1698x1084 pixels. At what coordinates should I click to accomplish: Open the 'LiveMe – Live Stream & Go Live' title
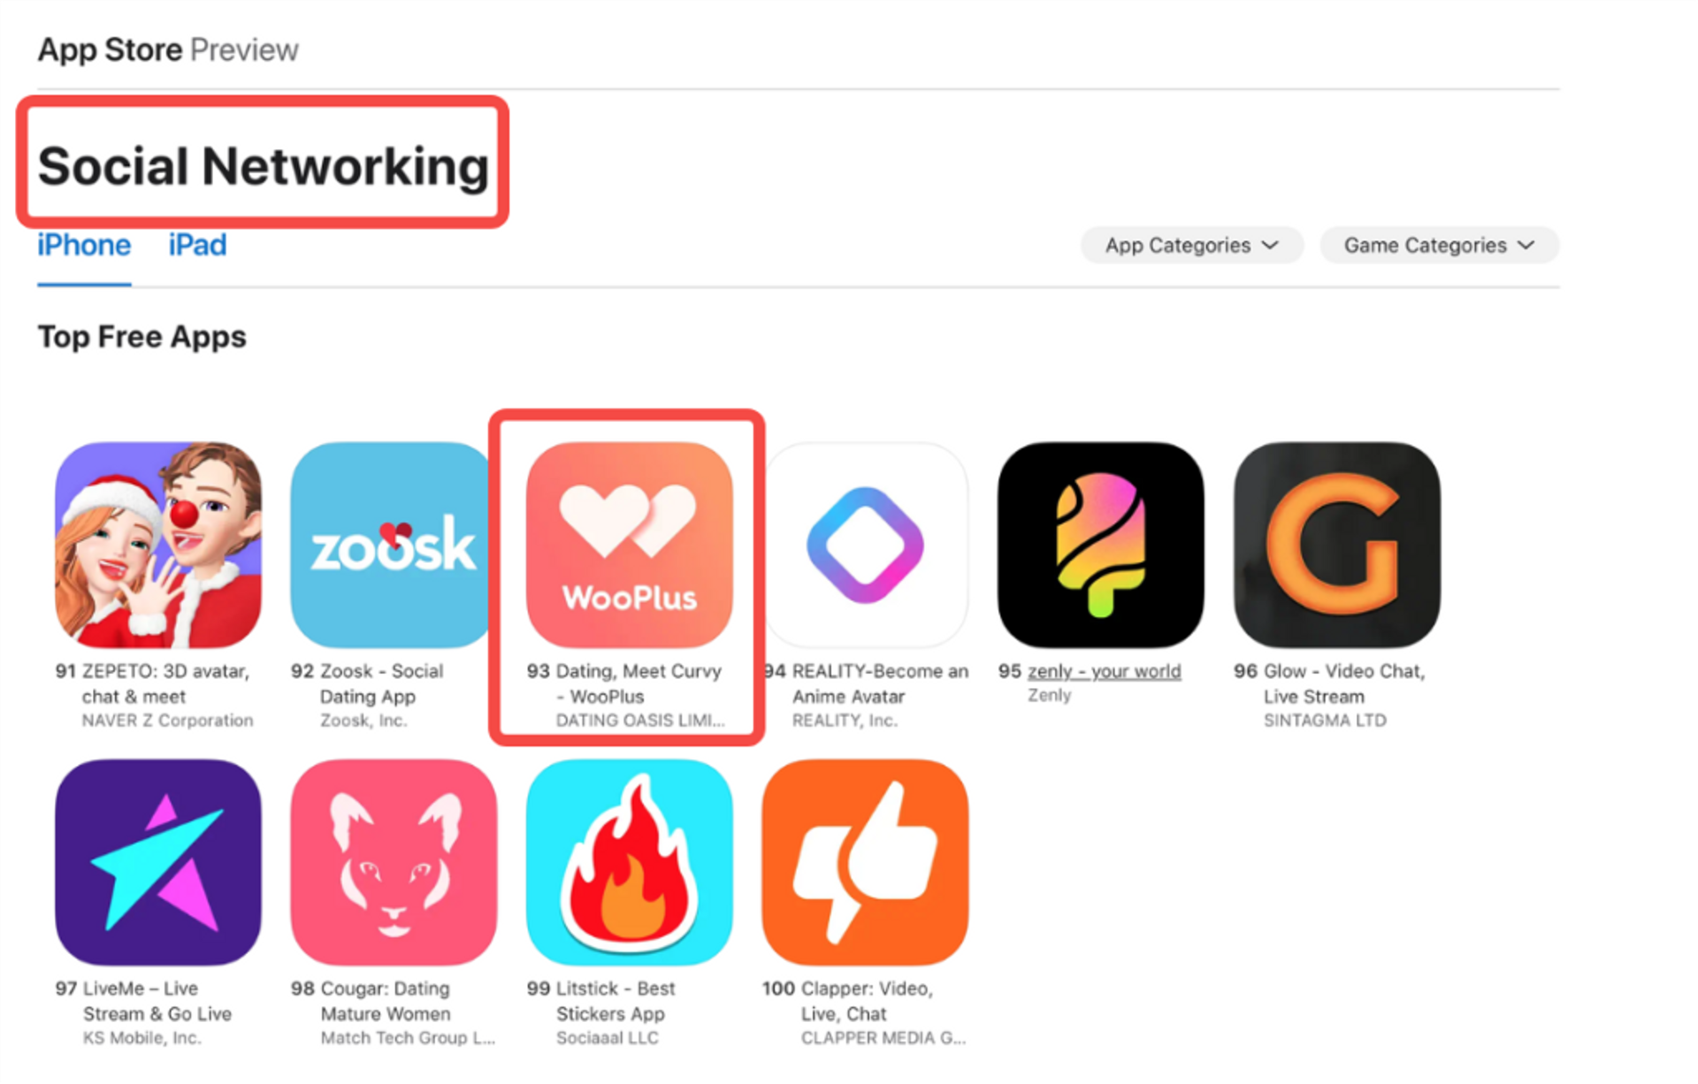point(157,1001)
